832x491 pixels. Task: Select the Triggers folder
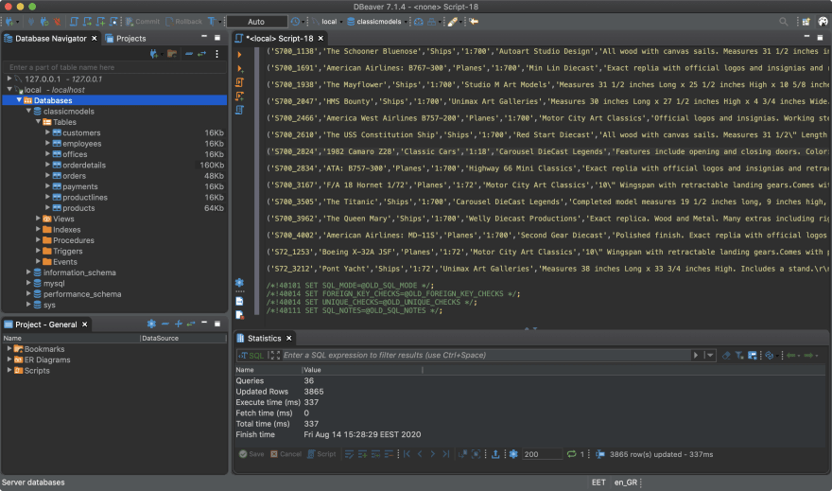point(67,251)
